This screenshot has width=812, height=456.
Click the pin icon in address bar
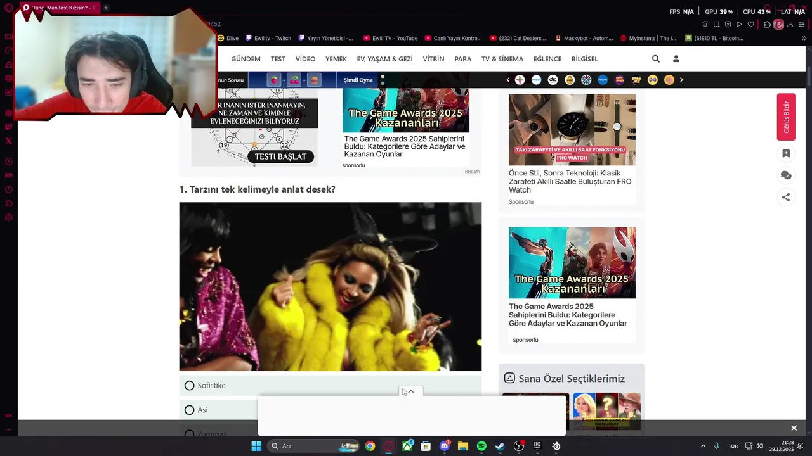coord(705,25)
